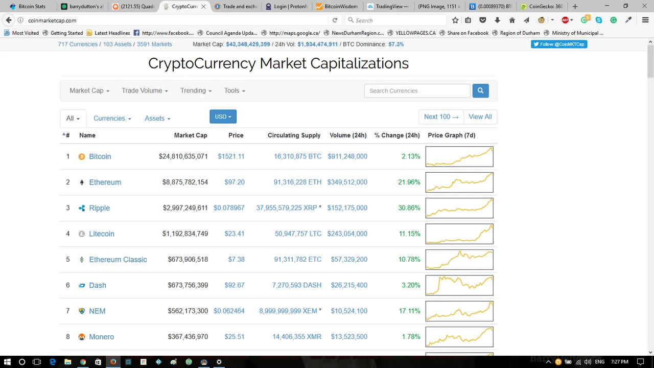Click the blue search magnifier button

pyautogui.click(x=480, y=90)
